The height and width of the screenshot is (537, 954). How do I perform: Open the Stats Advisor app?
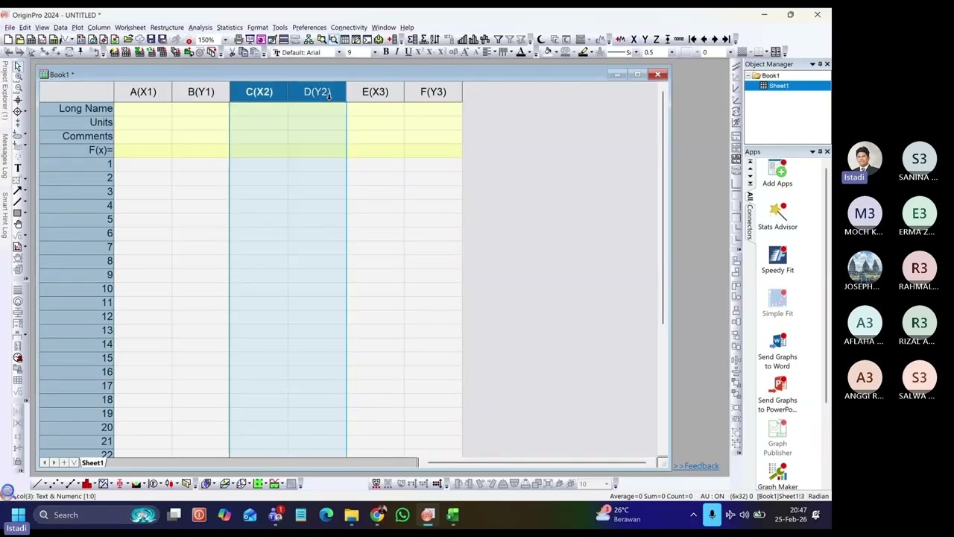point(777,217)
